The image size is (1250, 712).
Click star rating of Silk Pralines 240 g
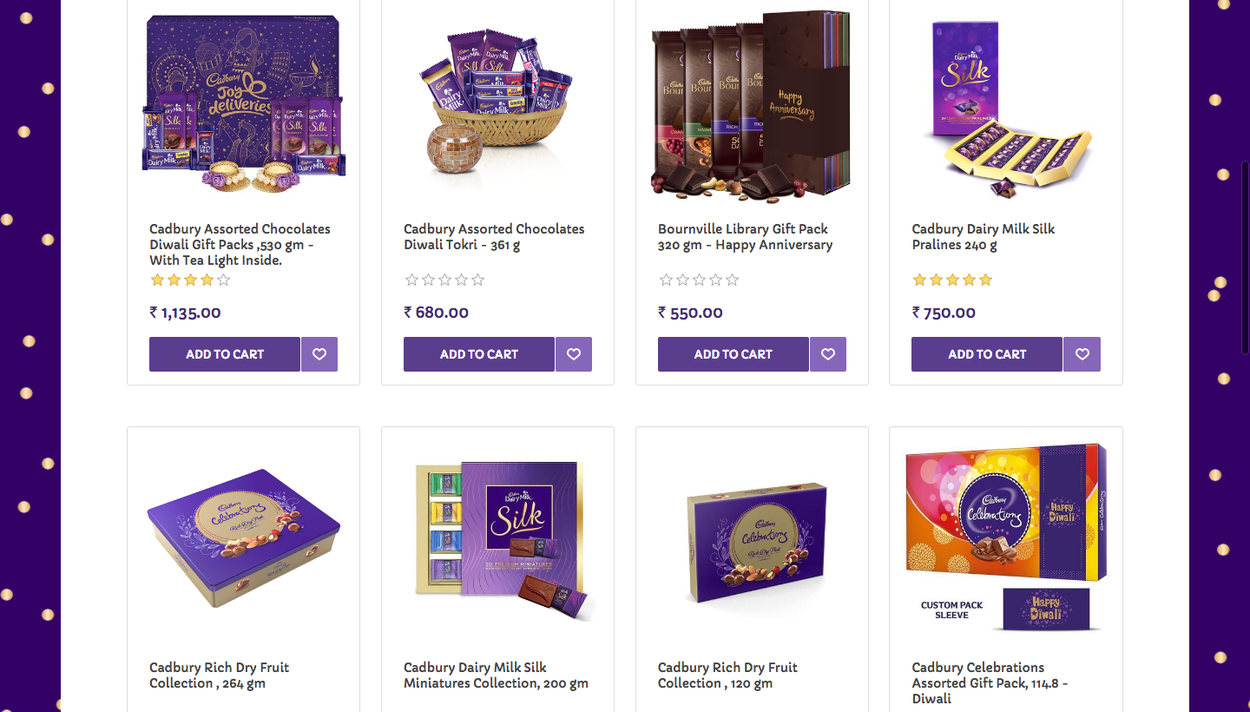[952, 280]
